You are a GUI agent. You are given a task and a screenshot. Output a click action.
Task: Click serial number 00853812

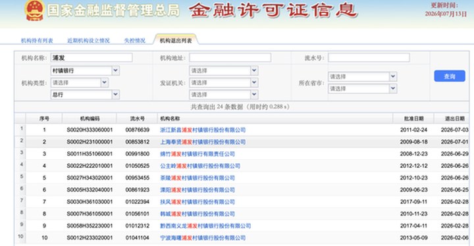click(x=138, y=141)
